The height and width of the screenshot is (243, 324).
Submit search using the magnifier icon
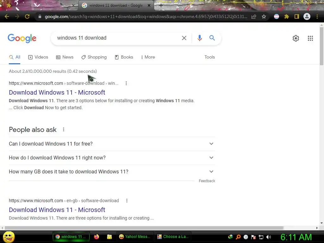coord(212,38)
